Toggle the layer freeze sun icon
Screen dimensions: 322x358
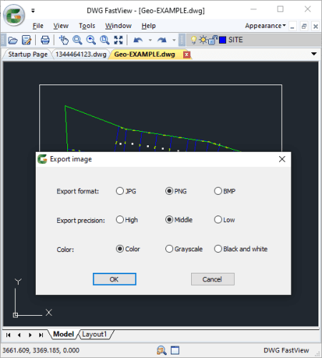click(203, 39)
